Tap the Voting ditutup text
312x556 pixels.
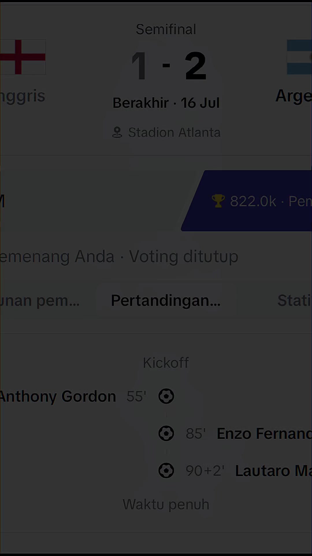pyautogui.click(x=184, y=257)
